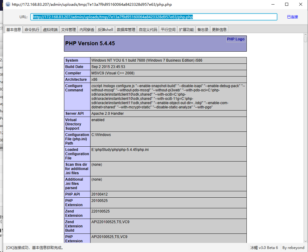The height and width of the screenshot is (252, 308).
Task: Maximize the Behinder window
Action: point(287,4)
